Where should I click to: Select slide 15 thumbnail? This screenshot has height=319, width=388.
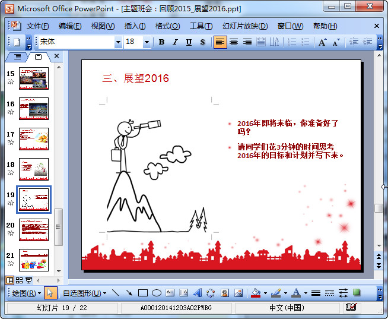34,78
